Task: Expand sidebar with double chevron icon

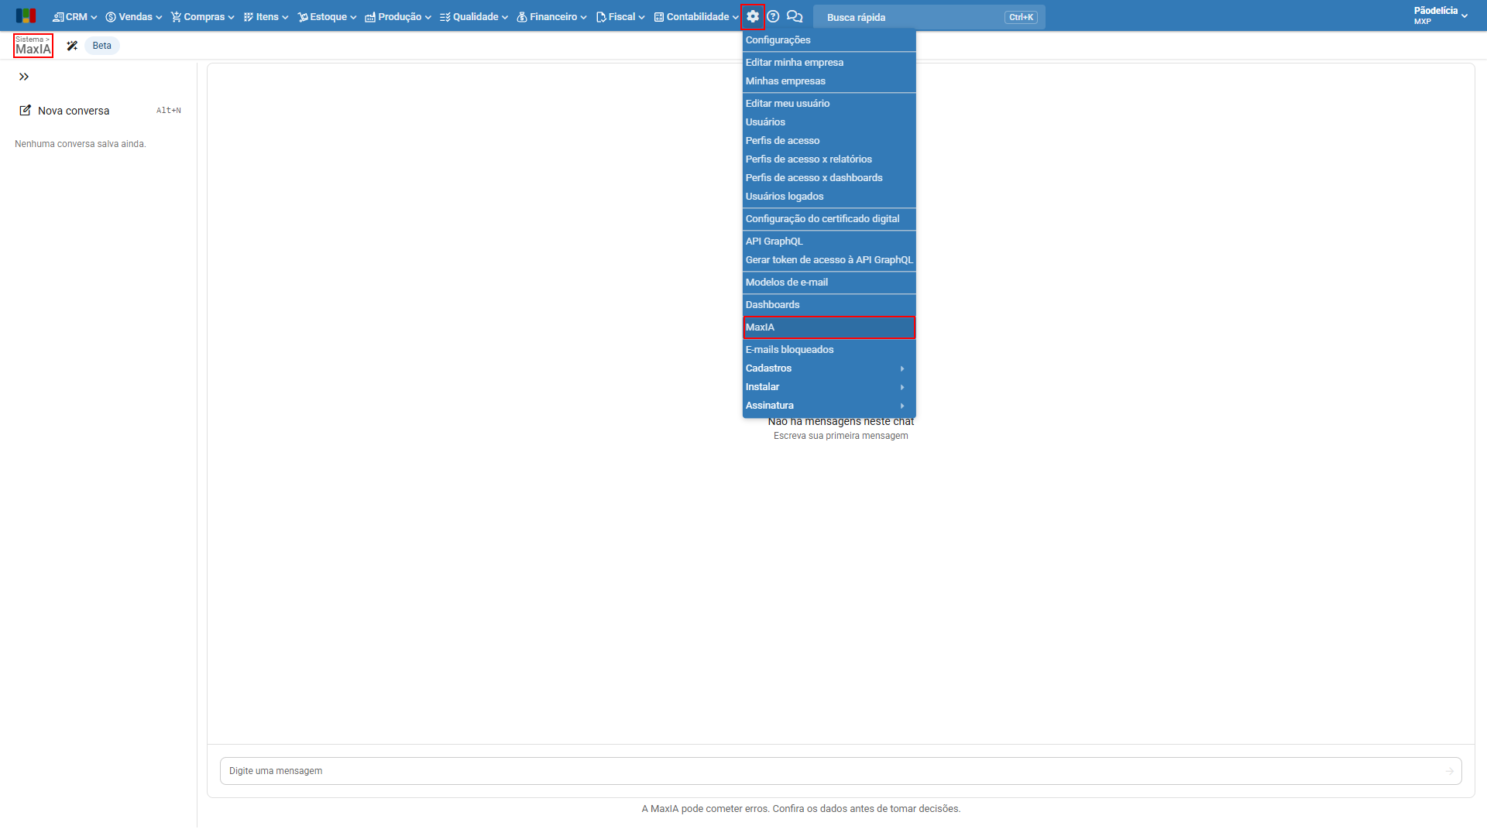Action: click(24, 77)
